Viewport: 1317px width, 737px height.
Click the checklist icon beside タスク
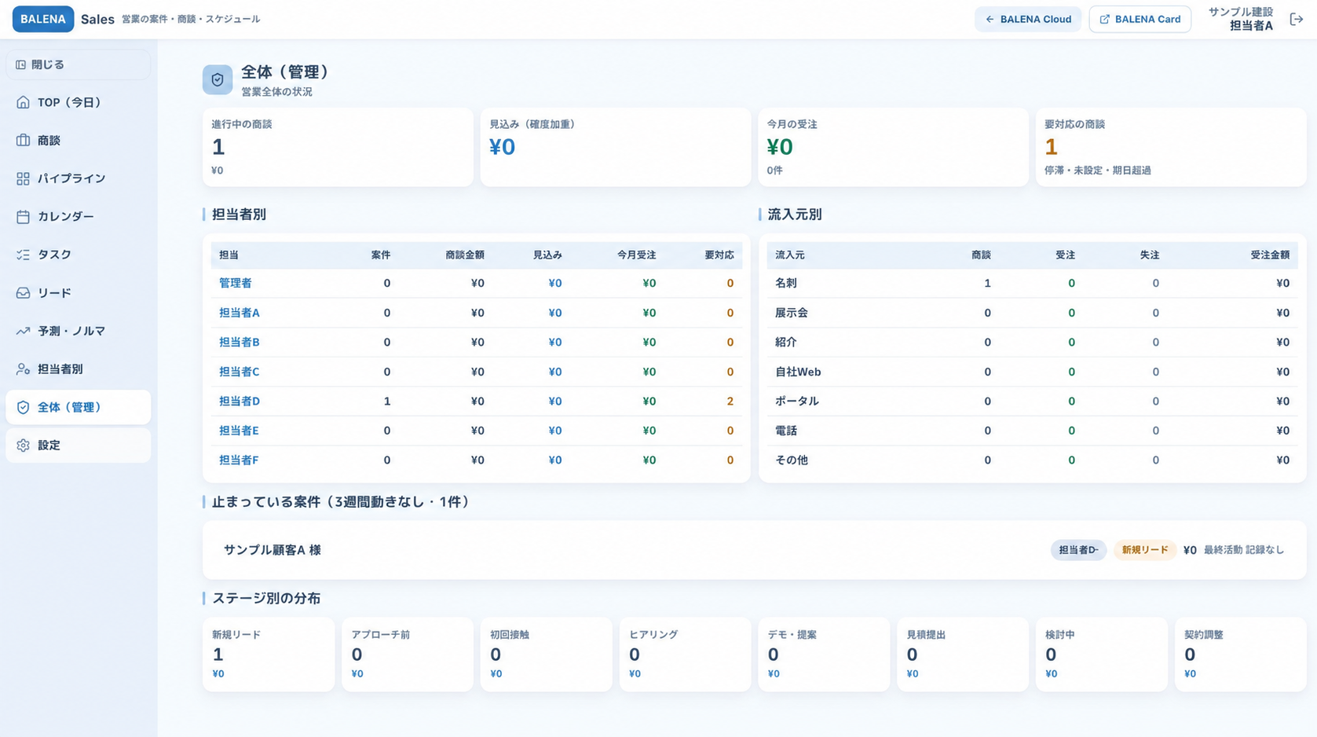(23, 255)
